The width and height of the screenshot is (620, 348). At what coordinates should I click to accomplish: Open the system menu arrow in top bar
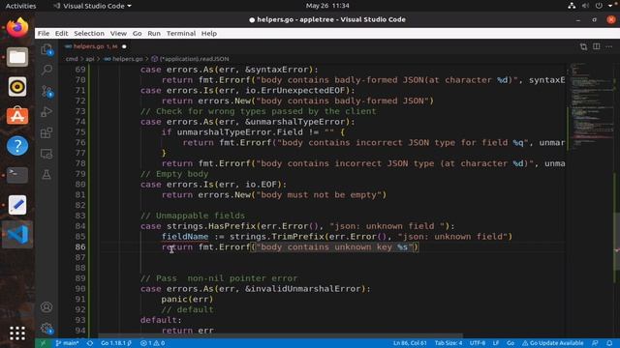pos(610,6)
